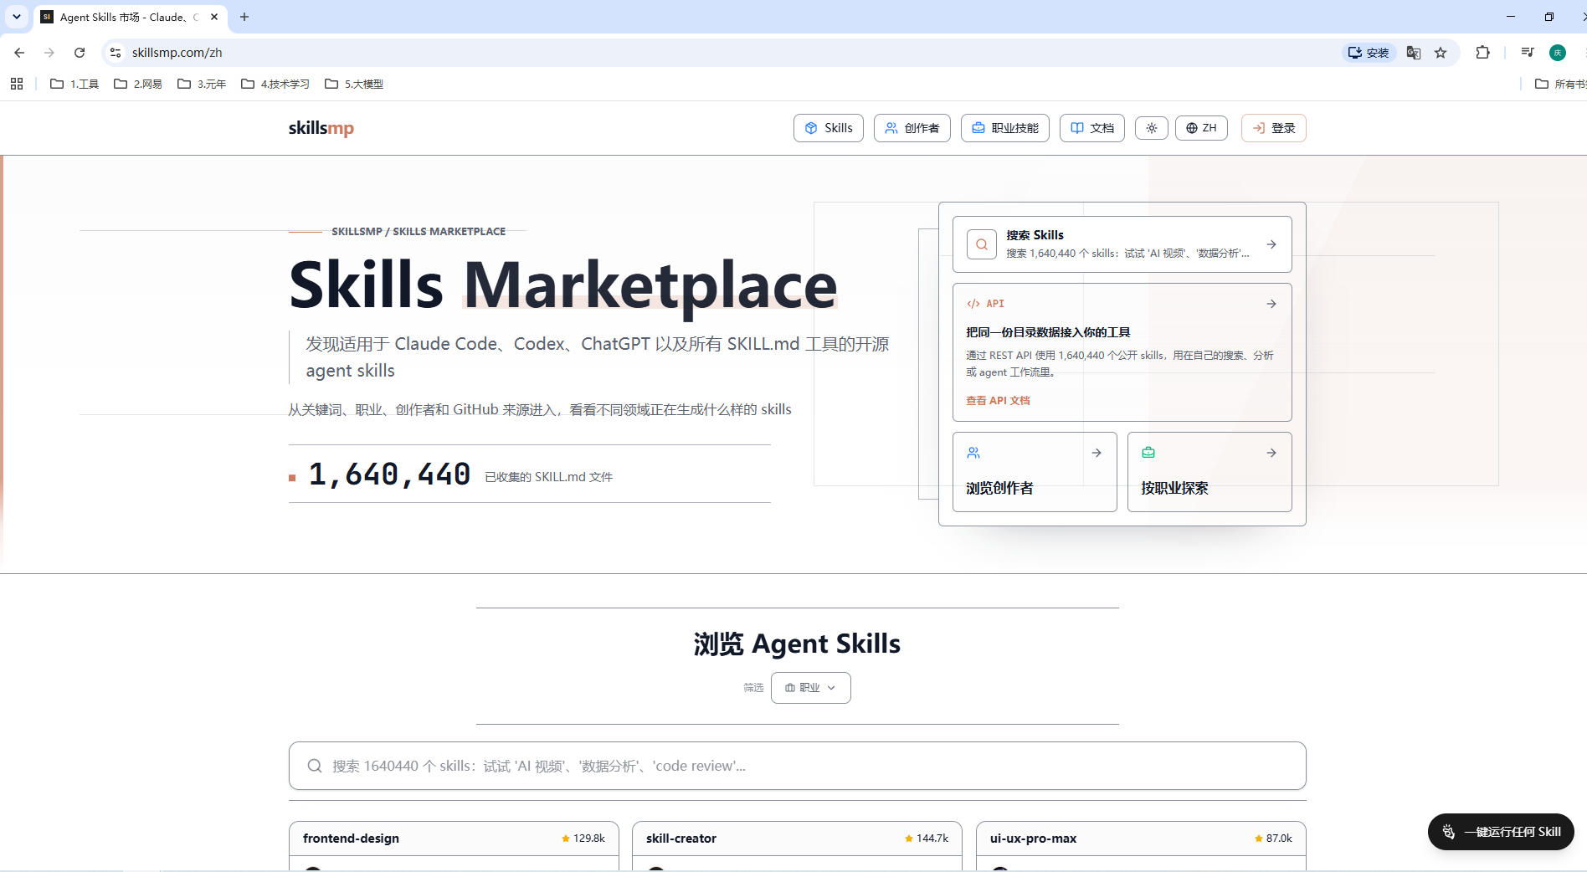Screen dimensions: 1587x872
Task: Click the arrow on 搜索 Skills card
Action: (1271, 244)
